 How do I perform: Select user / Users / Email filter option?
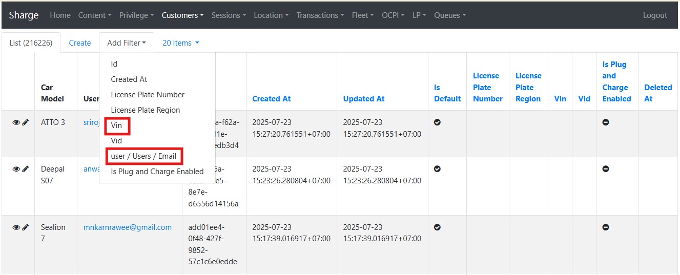[143, 156]
